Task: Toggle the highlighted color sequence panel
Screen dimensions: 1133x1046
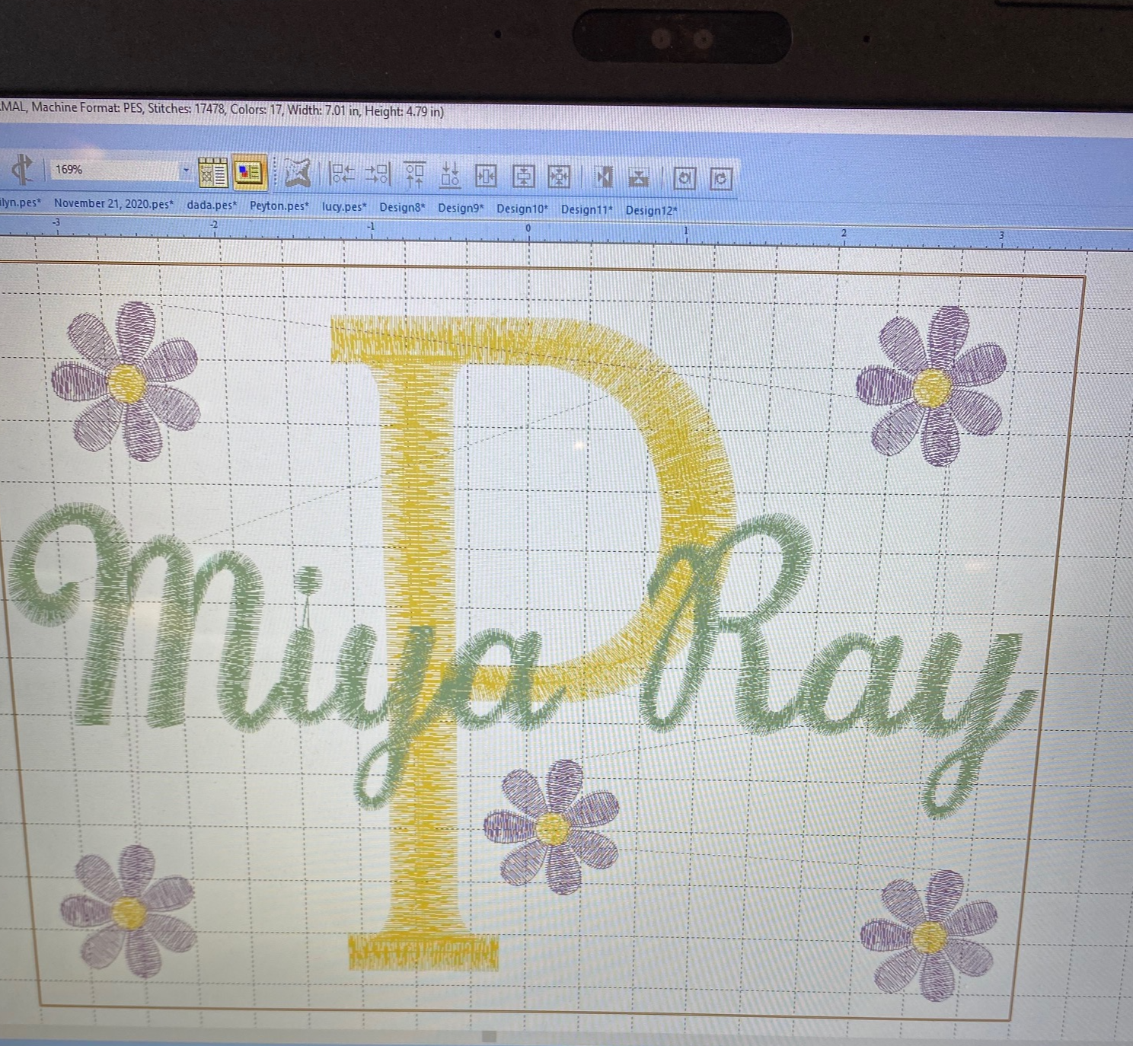Action: 249,174
